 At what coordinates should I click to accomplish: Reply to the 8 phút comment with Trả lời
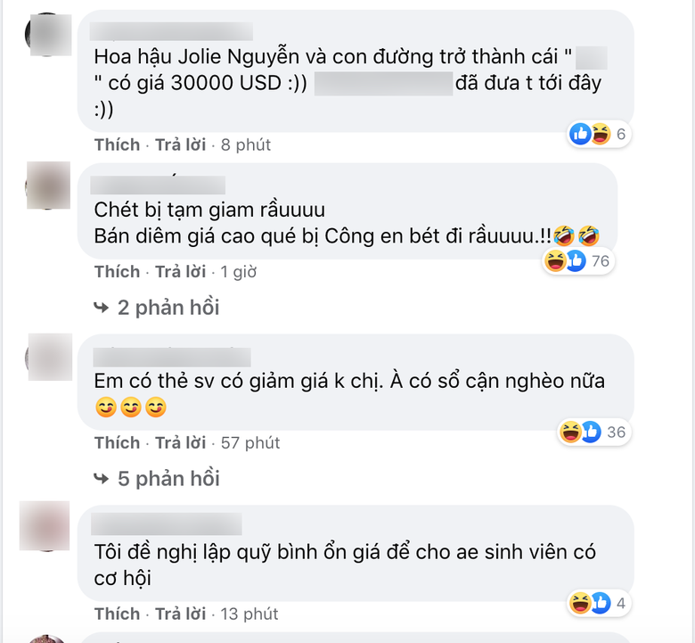coord(180,145)
